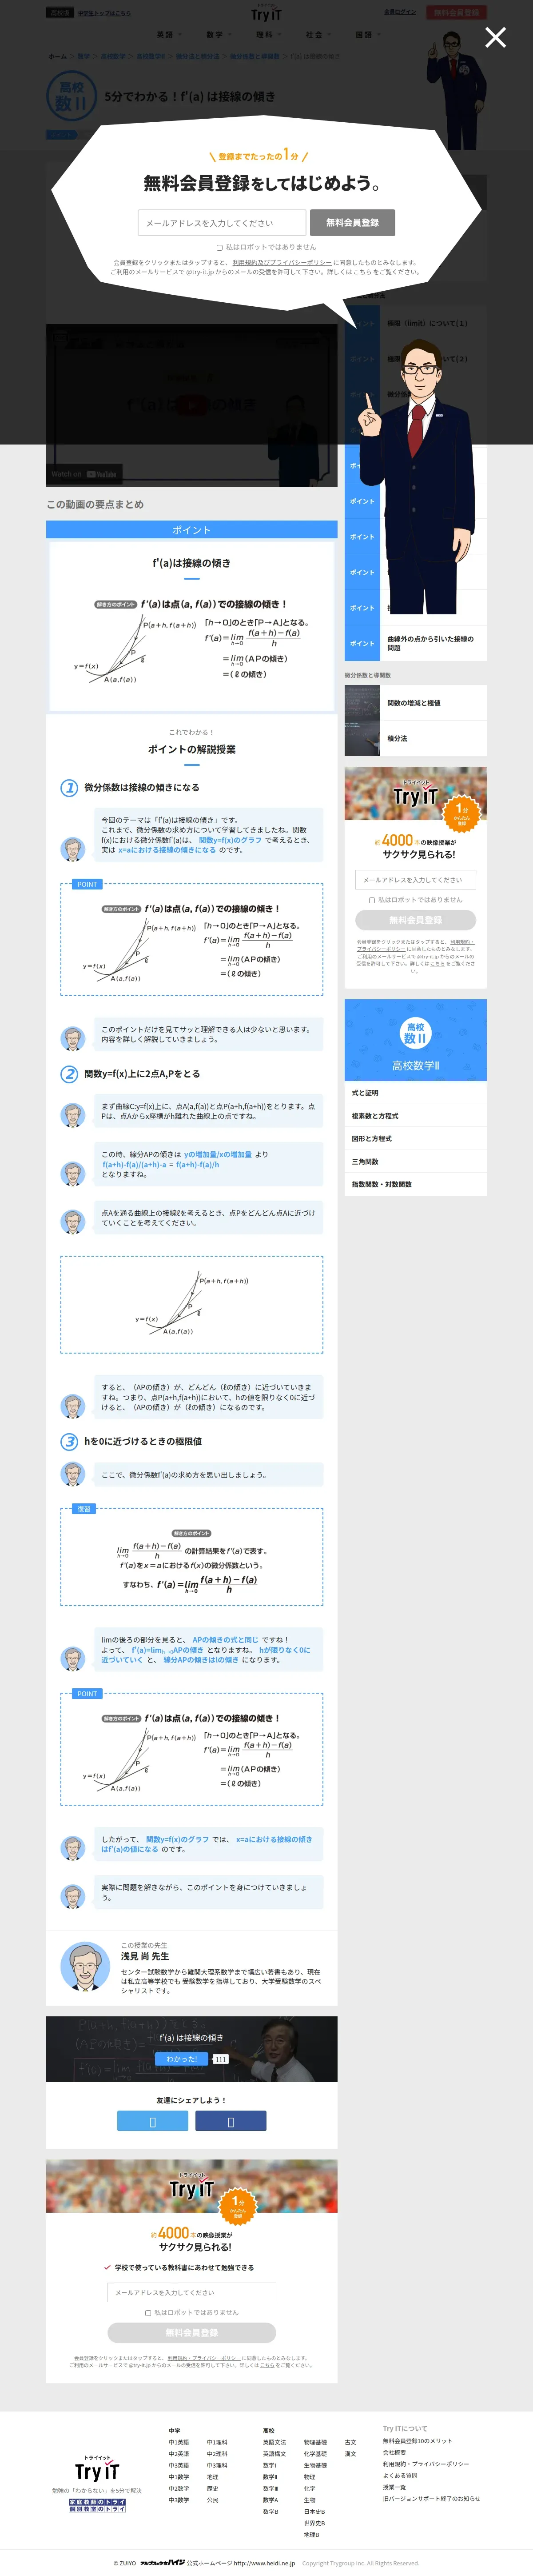The height and width of the screenshot is (2576, 533).
Task: Open よくある質問 footer link
Action: pyautogui.click(x=400, y=2475)
